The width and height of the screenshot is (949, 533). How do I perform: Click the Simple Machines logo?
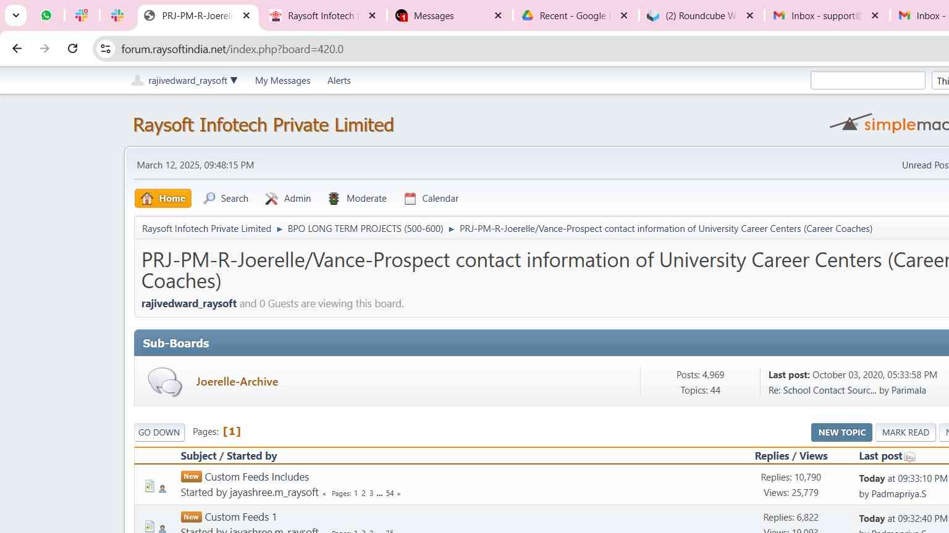coord(889,123)
